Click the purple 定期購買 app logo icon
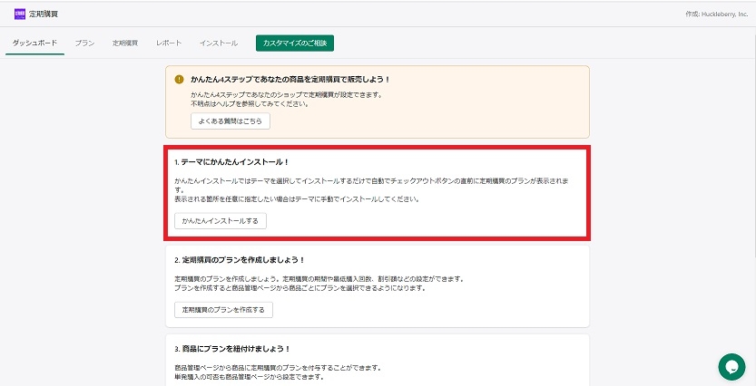 pyautogui.click(x=20, y=14)
